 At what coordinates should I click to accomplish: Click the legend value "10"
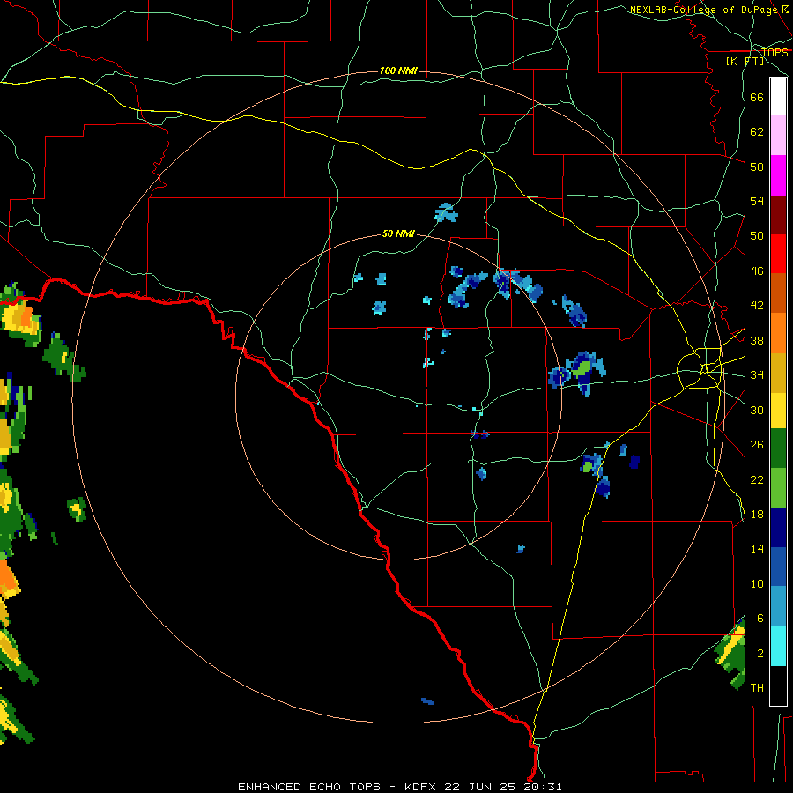coord(757,584)
